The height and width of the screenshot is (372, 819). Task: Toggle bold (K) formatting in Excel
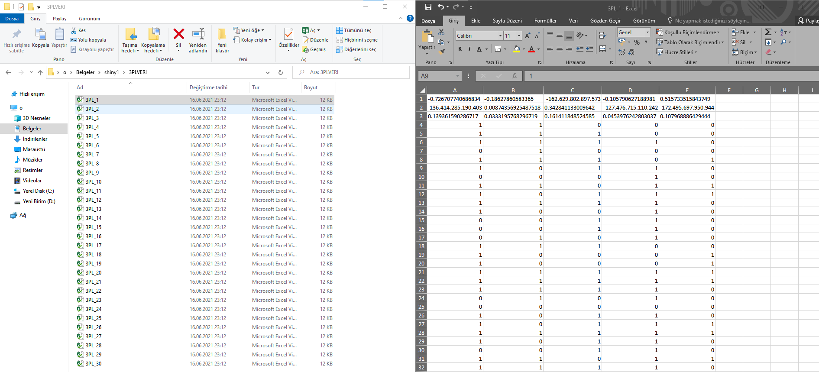click(460, 49)
